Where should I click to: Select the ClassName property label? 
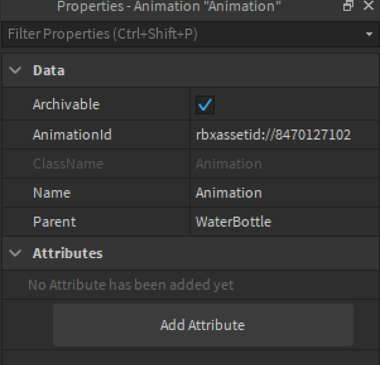[68, 164]
